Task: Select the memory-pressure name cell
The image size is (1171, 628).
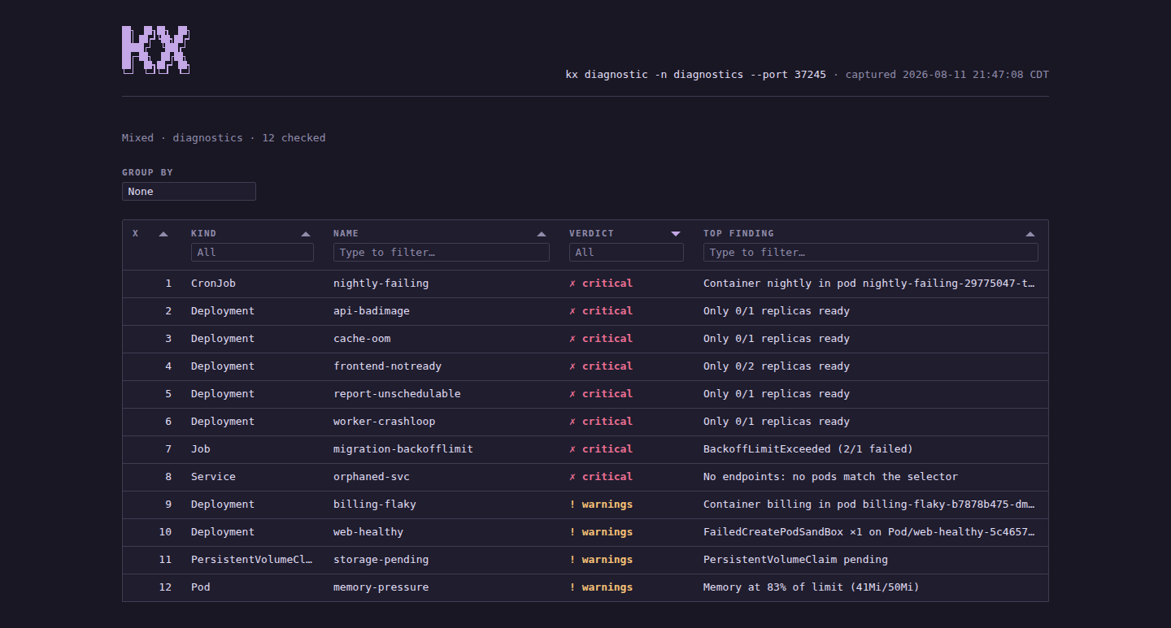Action: tap(381, 587)
